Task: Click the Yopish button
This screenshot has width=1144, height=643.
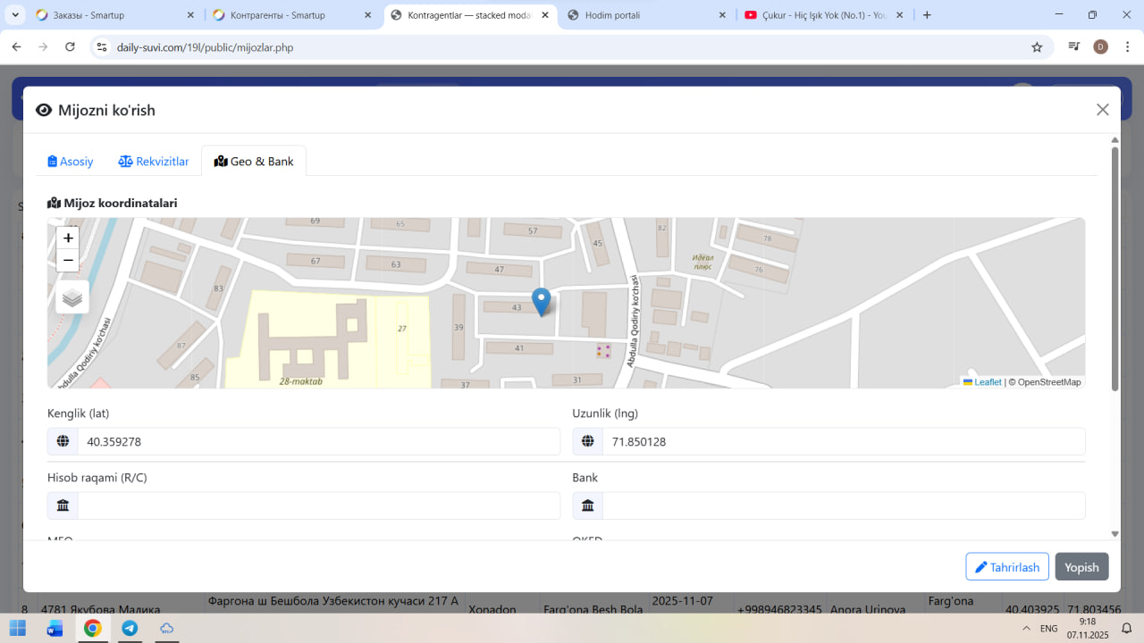Action: [x=1081, y=567]
